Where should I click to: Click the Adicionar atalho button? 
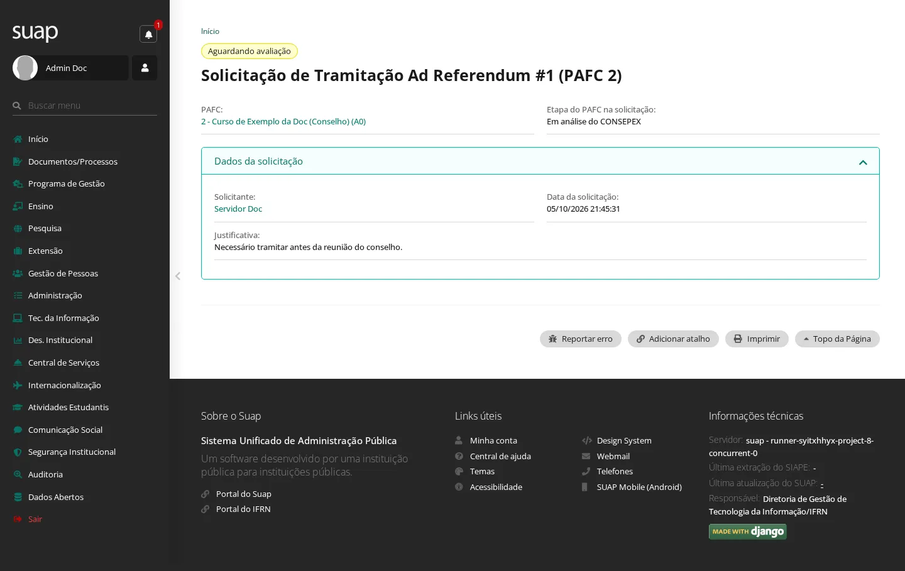[x=673, y=339]
